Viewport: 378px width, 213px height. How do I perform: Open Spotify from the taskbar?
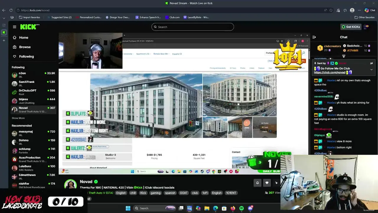(x=242, y=208)
